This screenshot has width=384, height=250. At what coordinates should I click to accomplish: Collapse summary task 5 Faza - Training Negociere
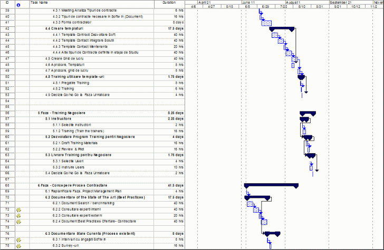[62, 113]
